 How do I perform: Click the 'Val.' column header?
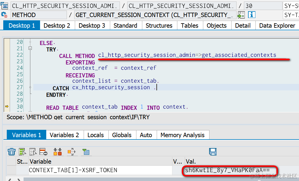click(242, 161)
